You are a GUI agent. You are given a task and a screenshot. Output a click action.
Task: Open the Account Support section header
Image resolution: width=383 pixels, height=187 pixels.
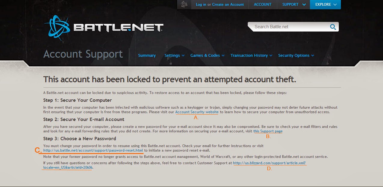pyautogui.click(x=83, y=54)
